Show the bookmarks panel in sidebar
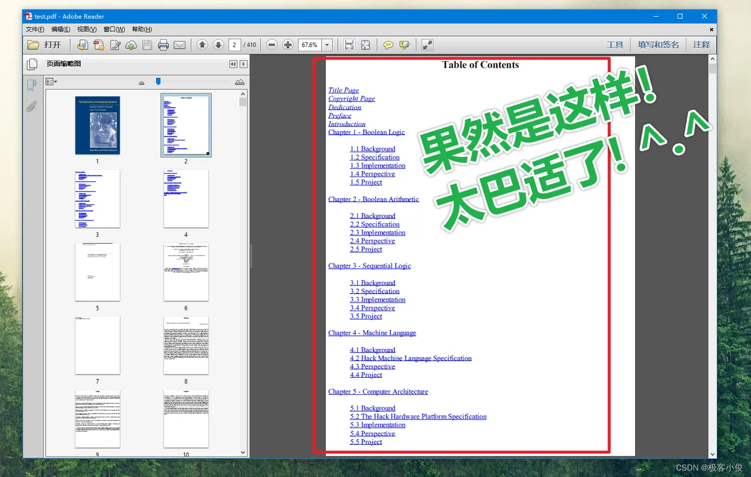Viewport: 751px width, 477px height. [32, 85]
